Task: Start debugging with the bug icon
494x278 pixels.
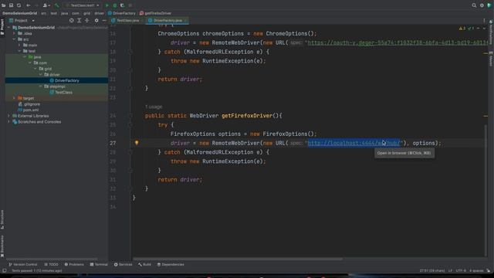Action: (x=115, y=5)
